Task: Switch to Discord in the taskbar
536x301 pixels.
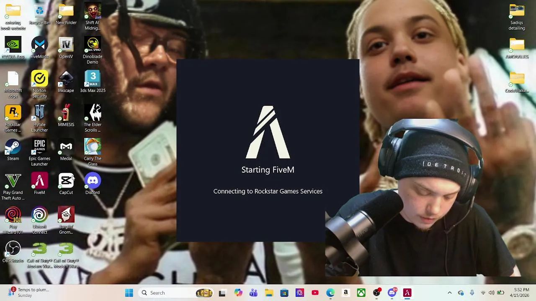Action: pyautogui.click(x=392, y=293)
